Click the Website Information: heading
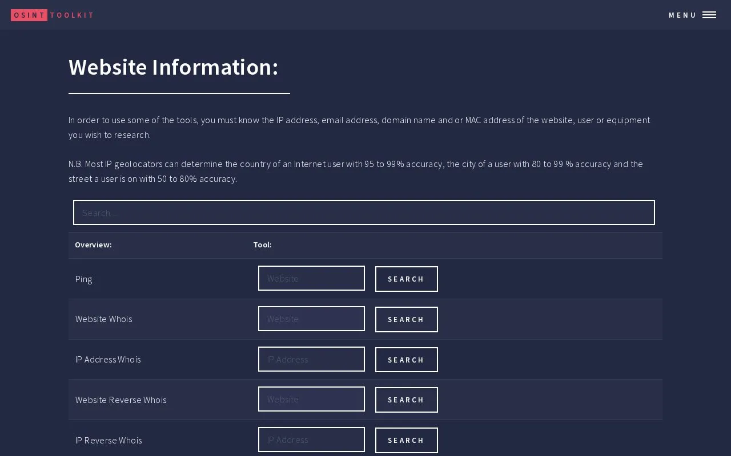Image resolution: width=731 pixels, height=456 pixels. (174, 67)
